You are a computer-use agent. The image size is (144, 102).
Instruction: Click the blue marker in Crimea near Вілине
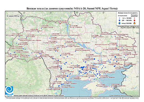pyautogui.click(x=96, y=85)
